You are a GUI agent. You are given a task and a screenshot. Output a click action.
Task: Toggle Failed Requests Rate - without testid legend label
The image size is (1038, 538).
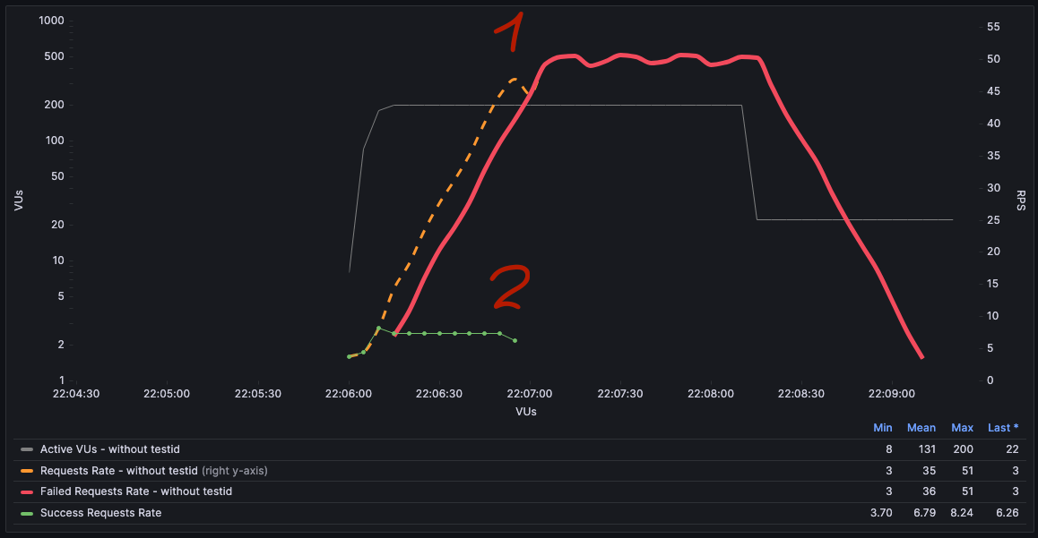pos(135,491)
